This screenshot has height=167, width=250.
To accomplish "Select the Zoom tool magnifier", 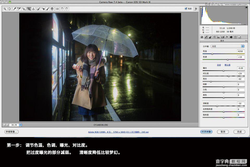I will pyautogui.click(x=5, y=9).
